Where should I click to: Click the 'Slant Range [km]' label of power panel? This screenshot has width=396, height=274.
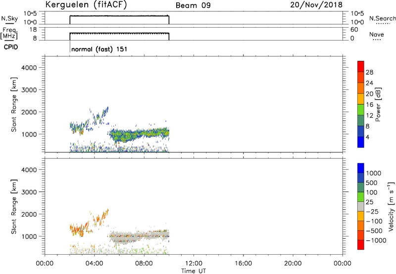pos(14,104)
